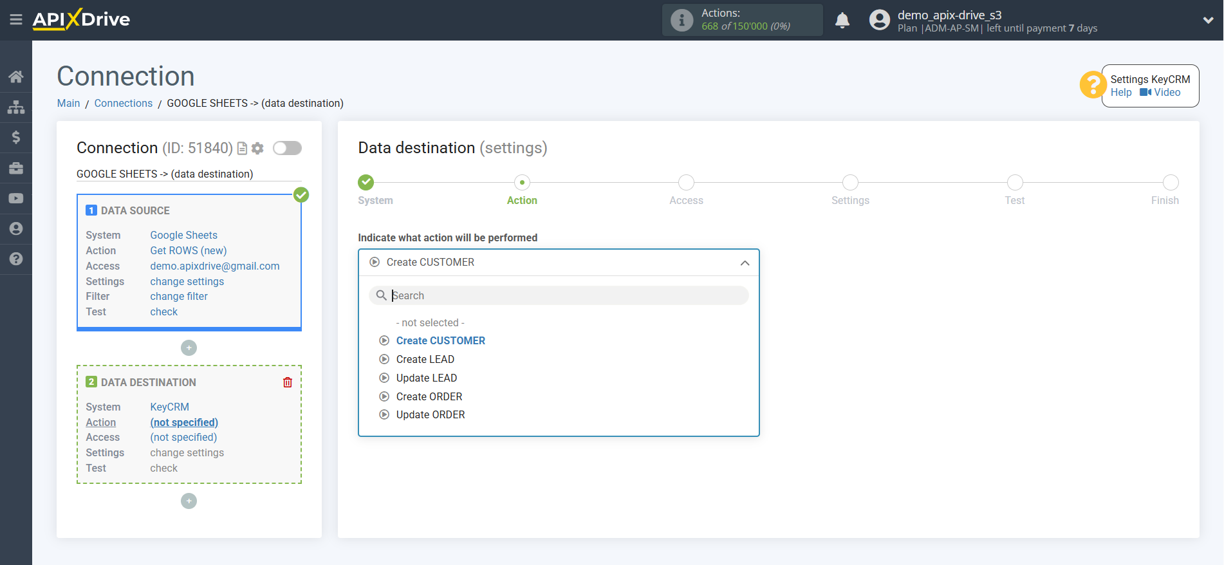Open the notifications bell

842,20
